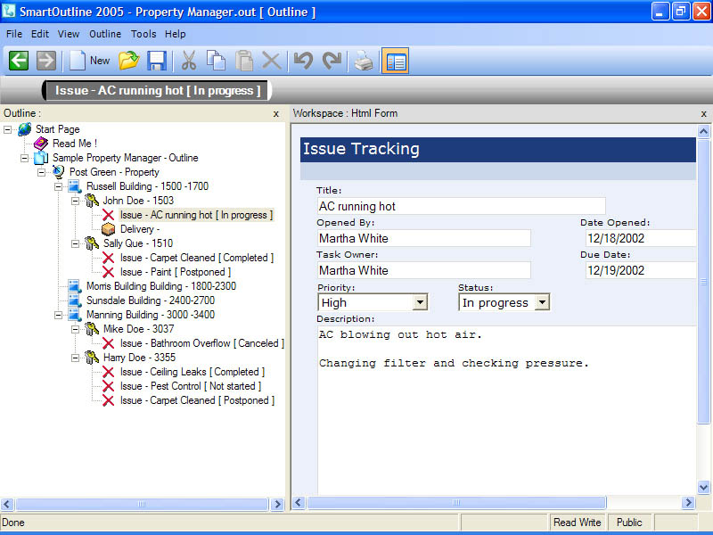Viewport: 713px width, 535px height.
Task: Click the Task Owner input field
Action: click(x=424, y=271)
